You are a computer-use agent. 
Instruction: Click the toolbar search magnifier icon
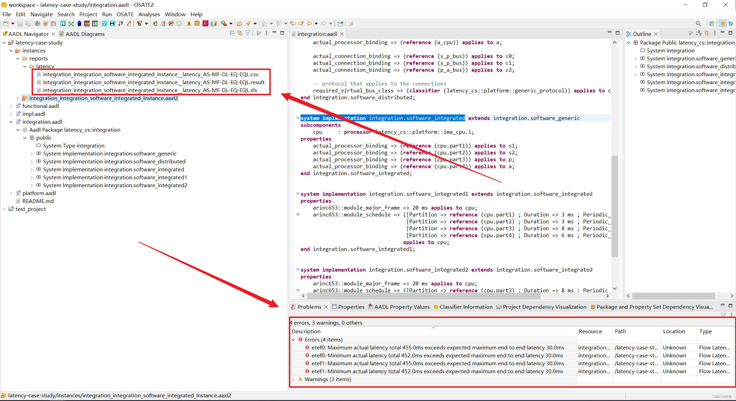click(x=698, y=24)
